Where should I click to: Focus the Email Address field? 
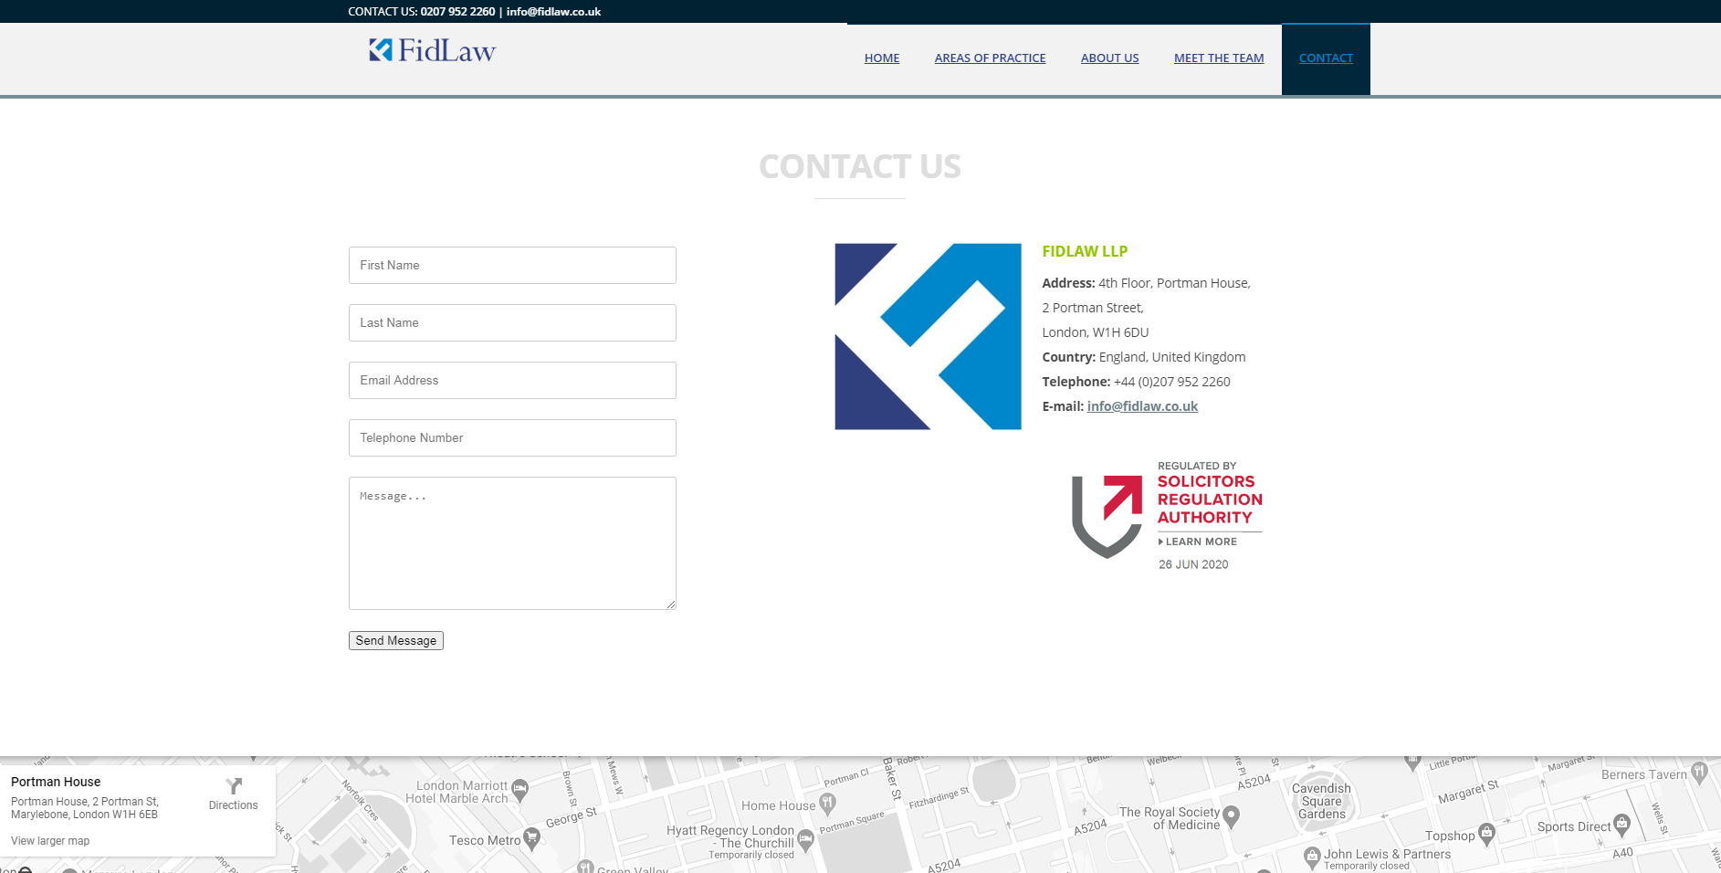(x=512, y=380)
